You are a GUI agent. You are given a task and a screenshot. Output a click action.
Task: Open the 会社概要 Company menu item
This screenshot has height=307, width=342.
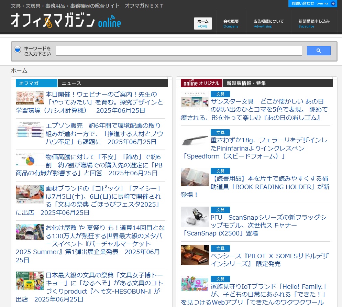click(231, 24)
